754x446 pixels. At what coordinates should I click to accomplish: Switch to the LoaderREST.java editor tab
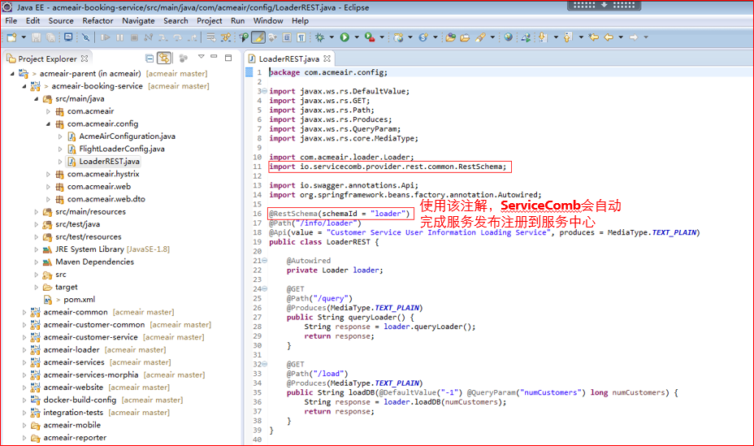[288, 58]
